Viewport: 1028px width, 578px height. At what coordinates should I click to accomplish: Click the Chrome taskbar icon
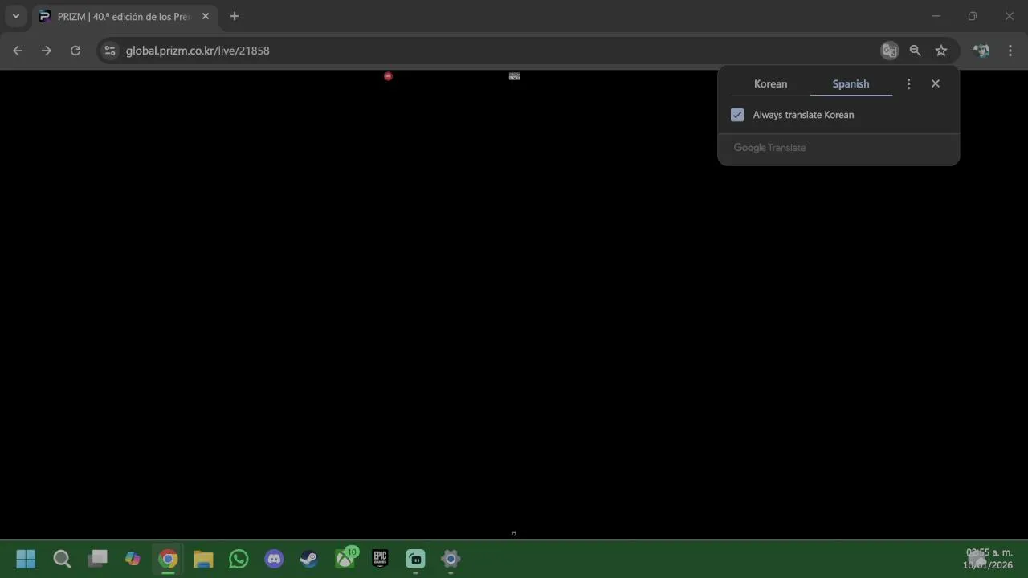168,559
